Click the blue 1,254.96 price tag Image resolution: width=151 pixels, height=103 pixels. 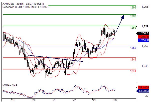pyautogui.click(x=144, y=40)
